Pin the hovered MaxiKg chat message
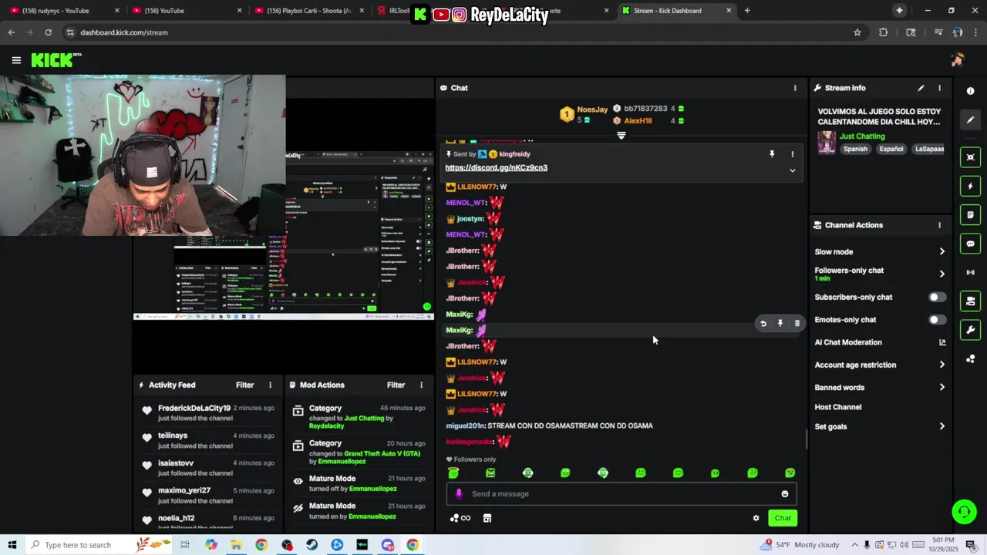Image resolution: width=987 pixels, height=555 pixels. coord(780,324)
